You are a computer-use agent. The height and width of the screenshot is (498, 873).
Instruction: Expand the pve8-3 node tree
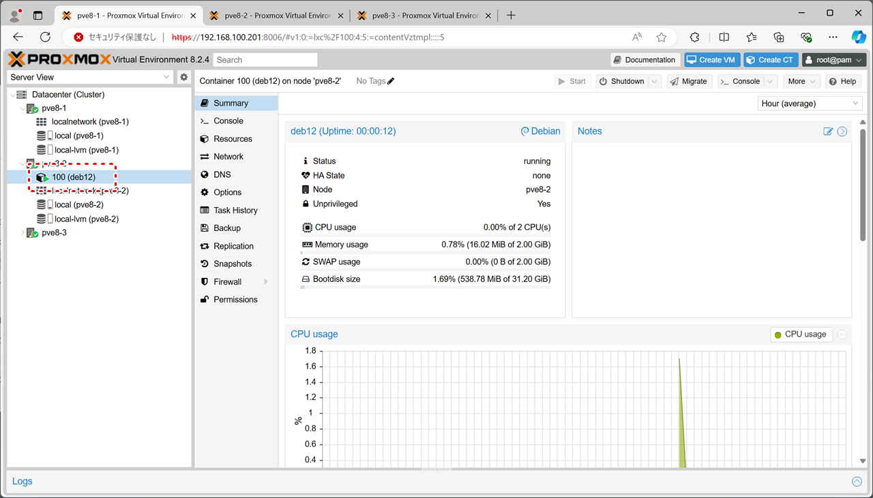[23, 233]
